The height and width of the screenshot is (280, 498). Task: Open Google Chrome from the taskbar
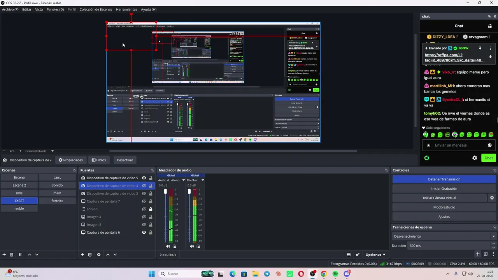pyautogui.click(x=324, y=274)
